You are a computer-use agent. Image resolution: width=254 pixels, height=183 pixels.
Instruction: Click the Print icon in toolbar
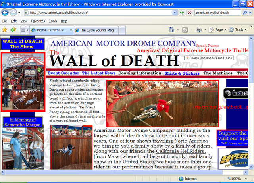[x=198, y=30]
